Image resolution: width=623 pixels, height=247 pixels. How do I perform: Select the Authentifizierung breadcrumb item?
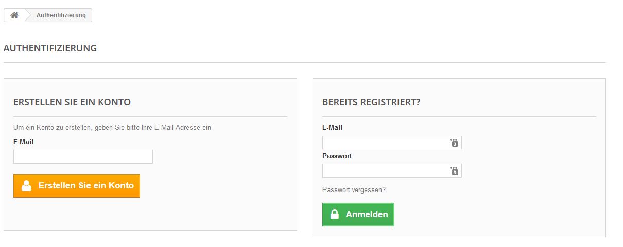point(61,15)
